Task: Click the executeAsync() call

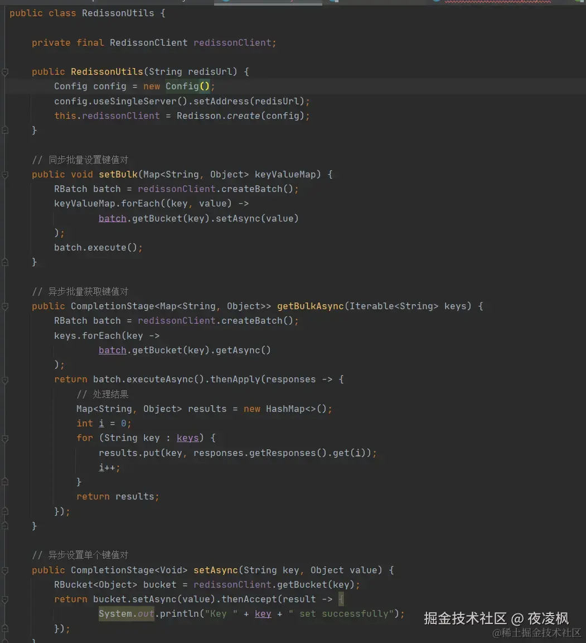Action: [165, 380]
